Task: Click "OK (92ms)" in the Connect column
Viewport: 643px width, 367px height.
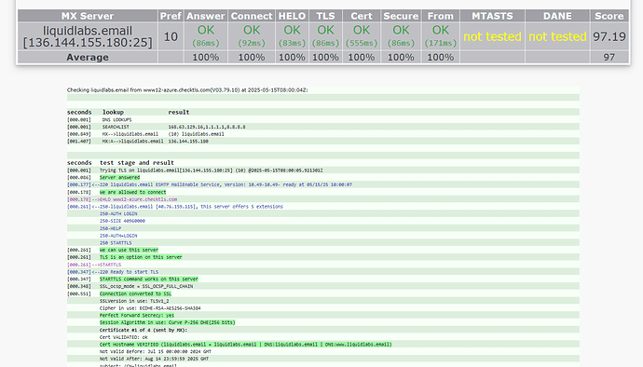Action: (x=252, y=36)
